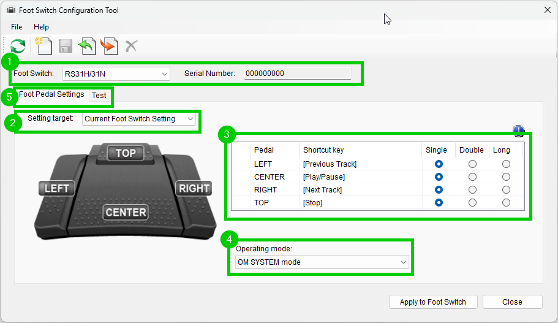Screen dimensions: 558x323
Task: Click the blue information icon
Action: click(x=519, y=131)
